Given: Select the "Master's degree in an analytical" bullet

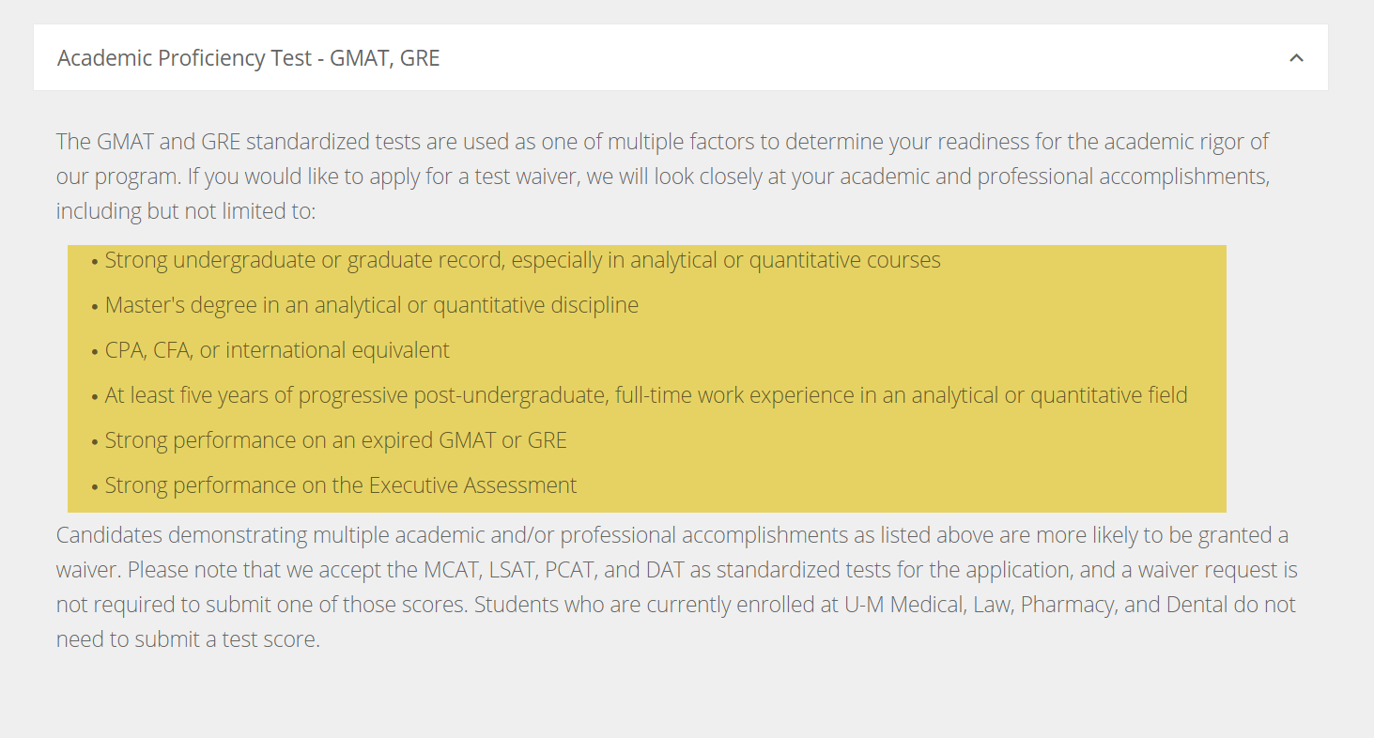Looking at the screenshot, I should point(371,305).
